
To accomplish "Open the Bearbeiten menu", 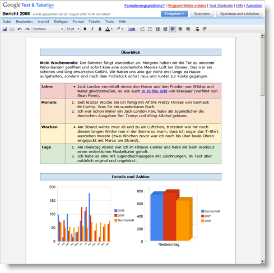I will 24,22.
